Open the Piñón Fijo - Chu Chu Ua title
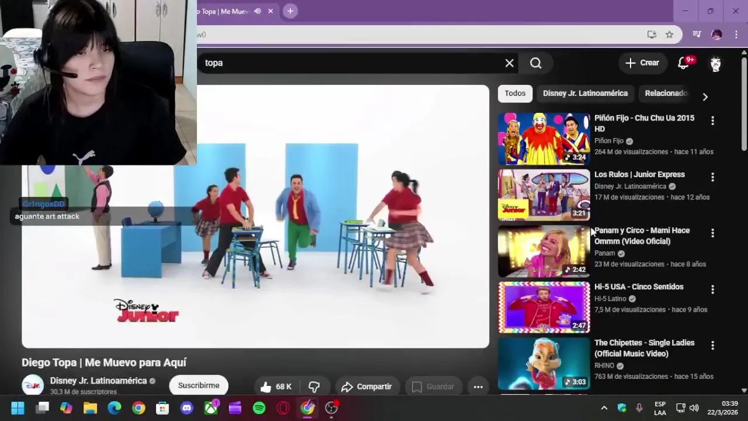Screen dimensions: 748x421 pos(644,123)
